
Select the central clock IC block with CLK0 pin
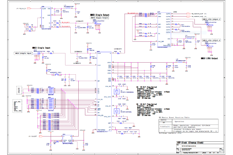coord(104,92)
